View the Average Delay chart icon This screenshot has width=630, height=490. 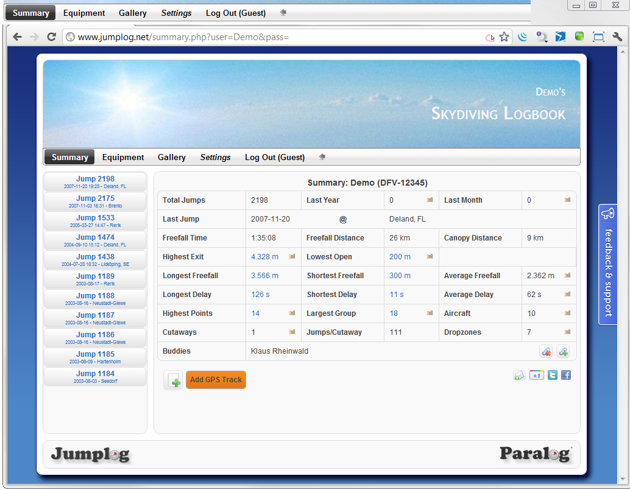[567, 295]
